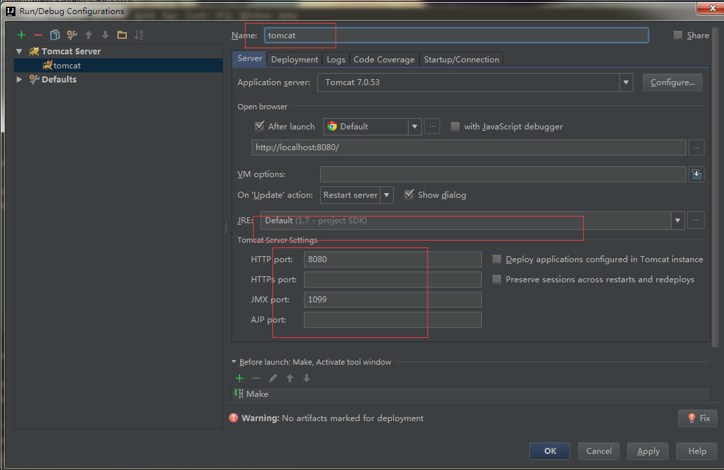Select the tomcat configuration tree item
Image resolution: width=724 pixels, height=470 pixels.
tap(118, 66)
